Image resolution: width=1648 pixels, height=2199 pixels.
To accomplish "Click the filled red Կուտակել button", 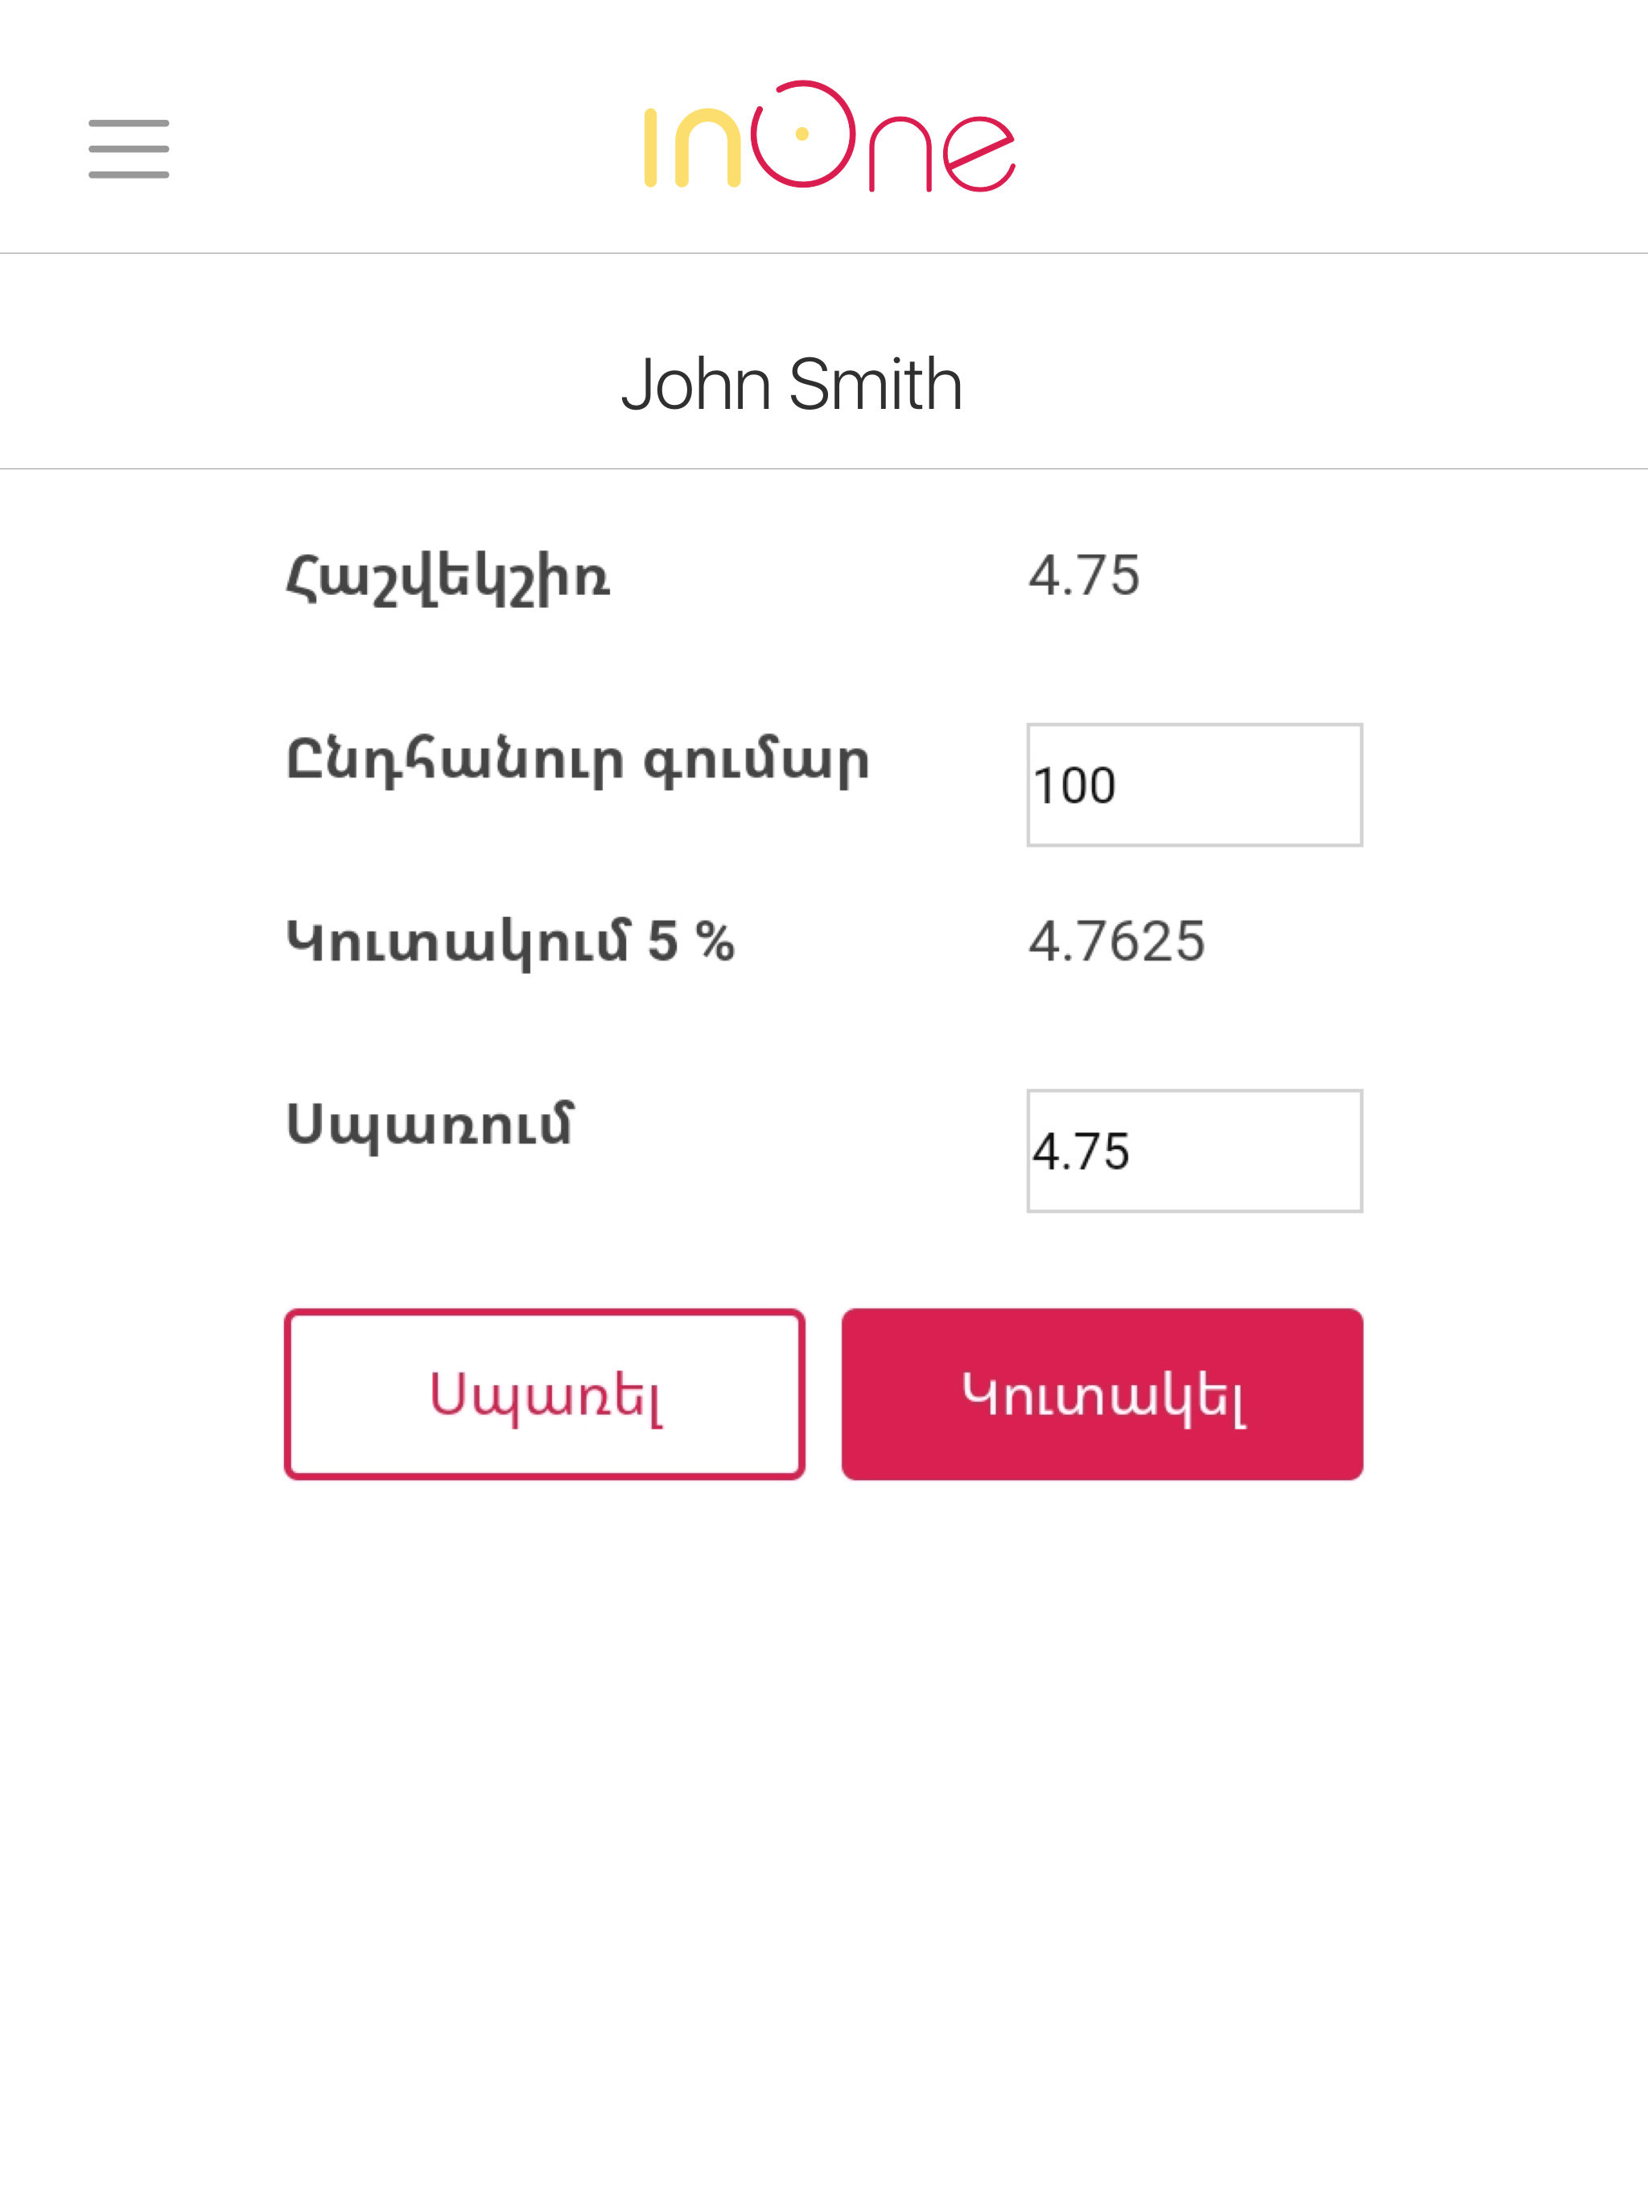I will click(1102, 1395).
